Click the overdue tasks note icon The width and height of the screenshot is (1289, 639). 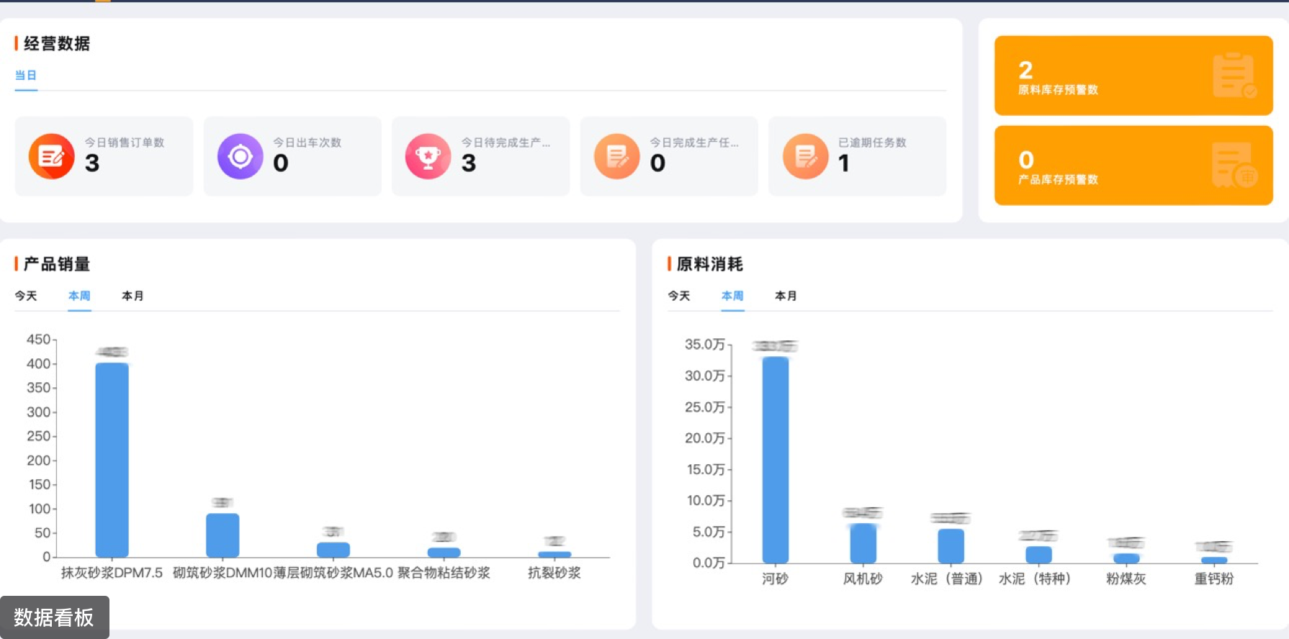(806, 156)
